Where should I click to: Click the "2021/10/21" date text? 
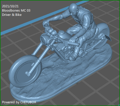pyautogui.click(x=10, y=6)
